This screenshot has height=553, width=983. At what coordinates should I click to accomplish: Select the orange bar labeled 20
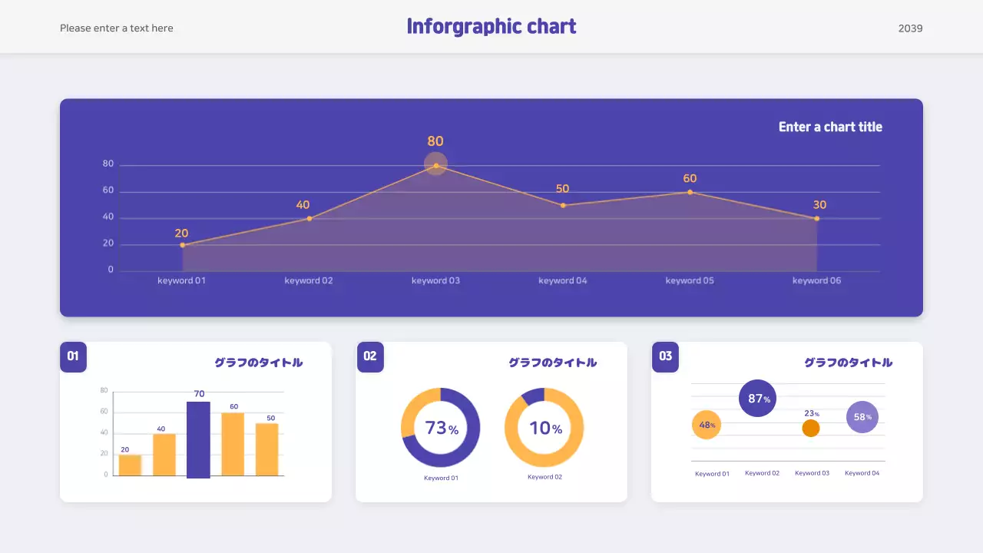(x=130, y=465)
